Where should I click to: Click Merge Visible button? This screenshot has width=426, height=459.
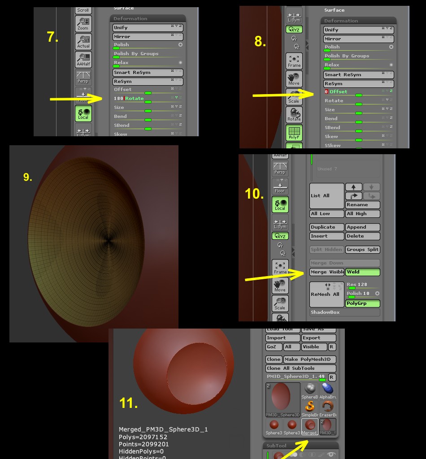tap(327, 272)
